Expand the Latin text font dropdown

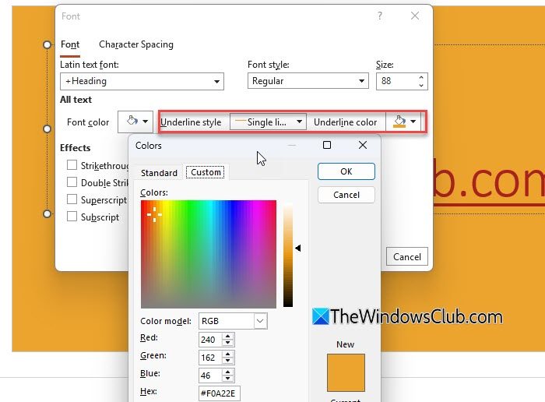click(x=216, y=81)
